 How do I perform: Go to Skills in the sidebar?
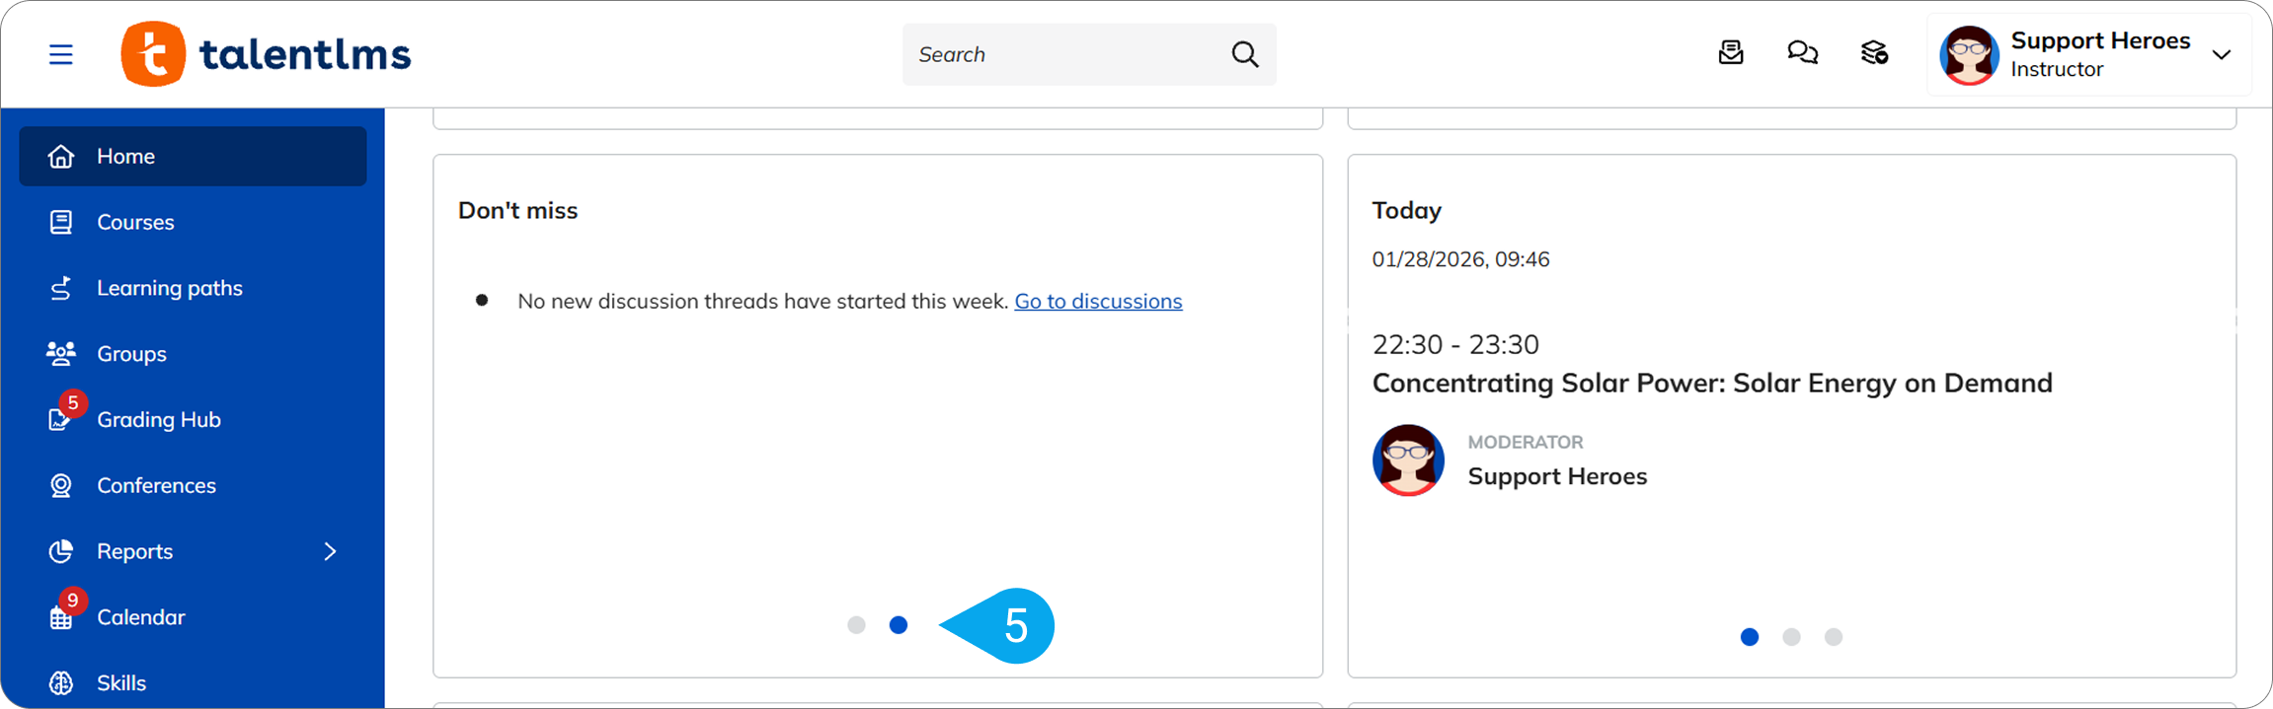click(120, 682)
